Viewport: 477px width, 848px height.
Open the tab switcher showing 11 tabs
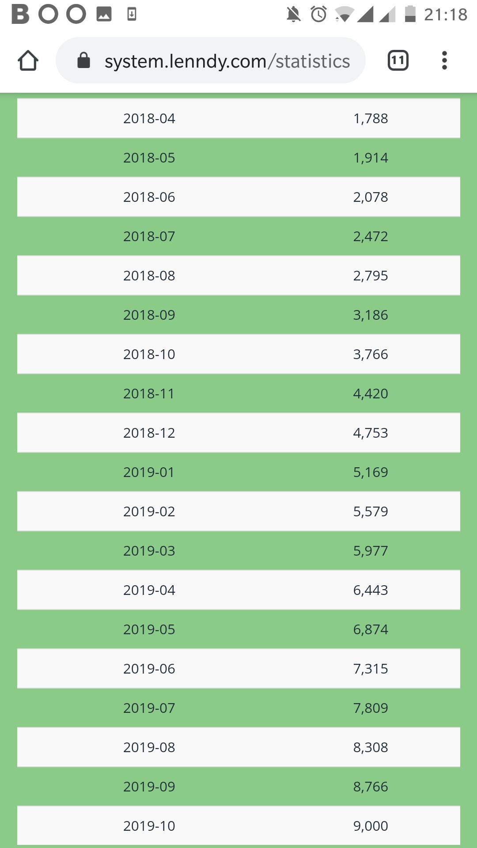397,61
